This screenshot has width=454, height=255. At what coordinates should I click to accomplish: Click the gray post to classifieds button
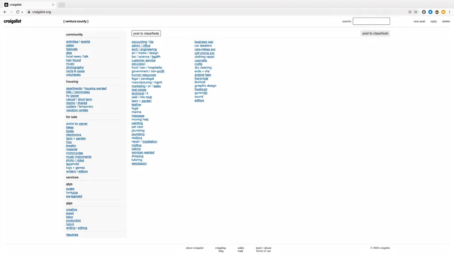pos(375,33)
